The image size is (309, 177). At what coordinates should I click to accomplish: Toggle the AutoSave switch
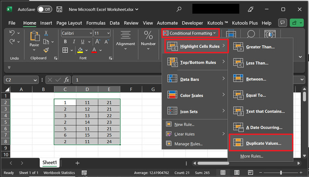[x=45, y=9]
